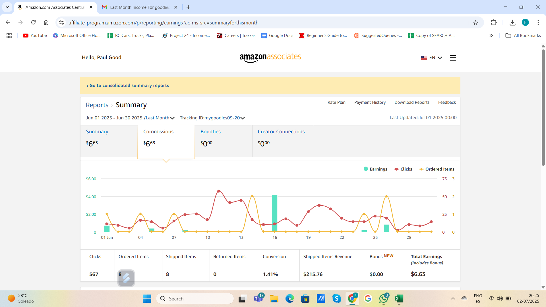The width and height of the screenshot is (546, 307).
Task: Open a new browser tab
Action: 188,7
